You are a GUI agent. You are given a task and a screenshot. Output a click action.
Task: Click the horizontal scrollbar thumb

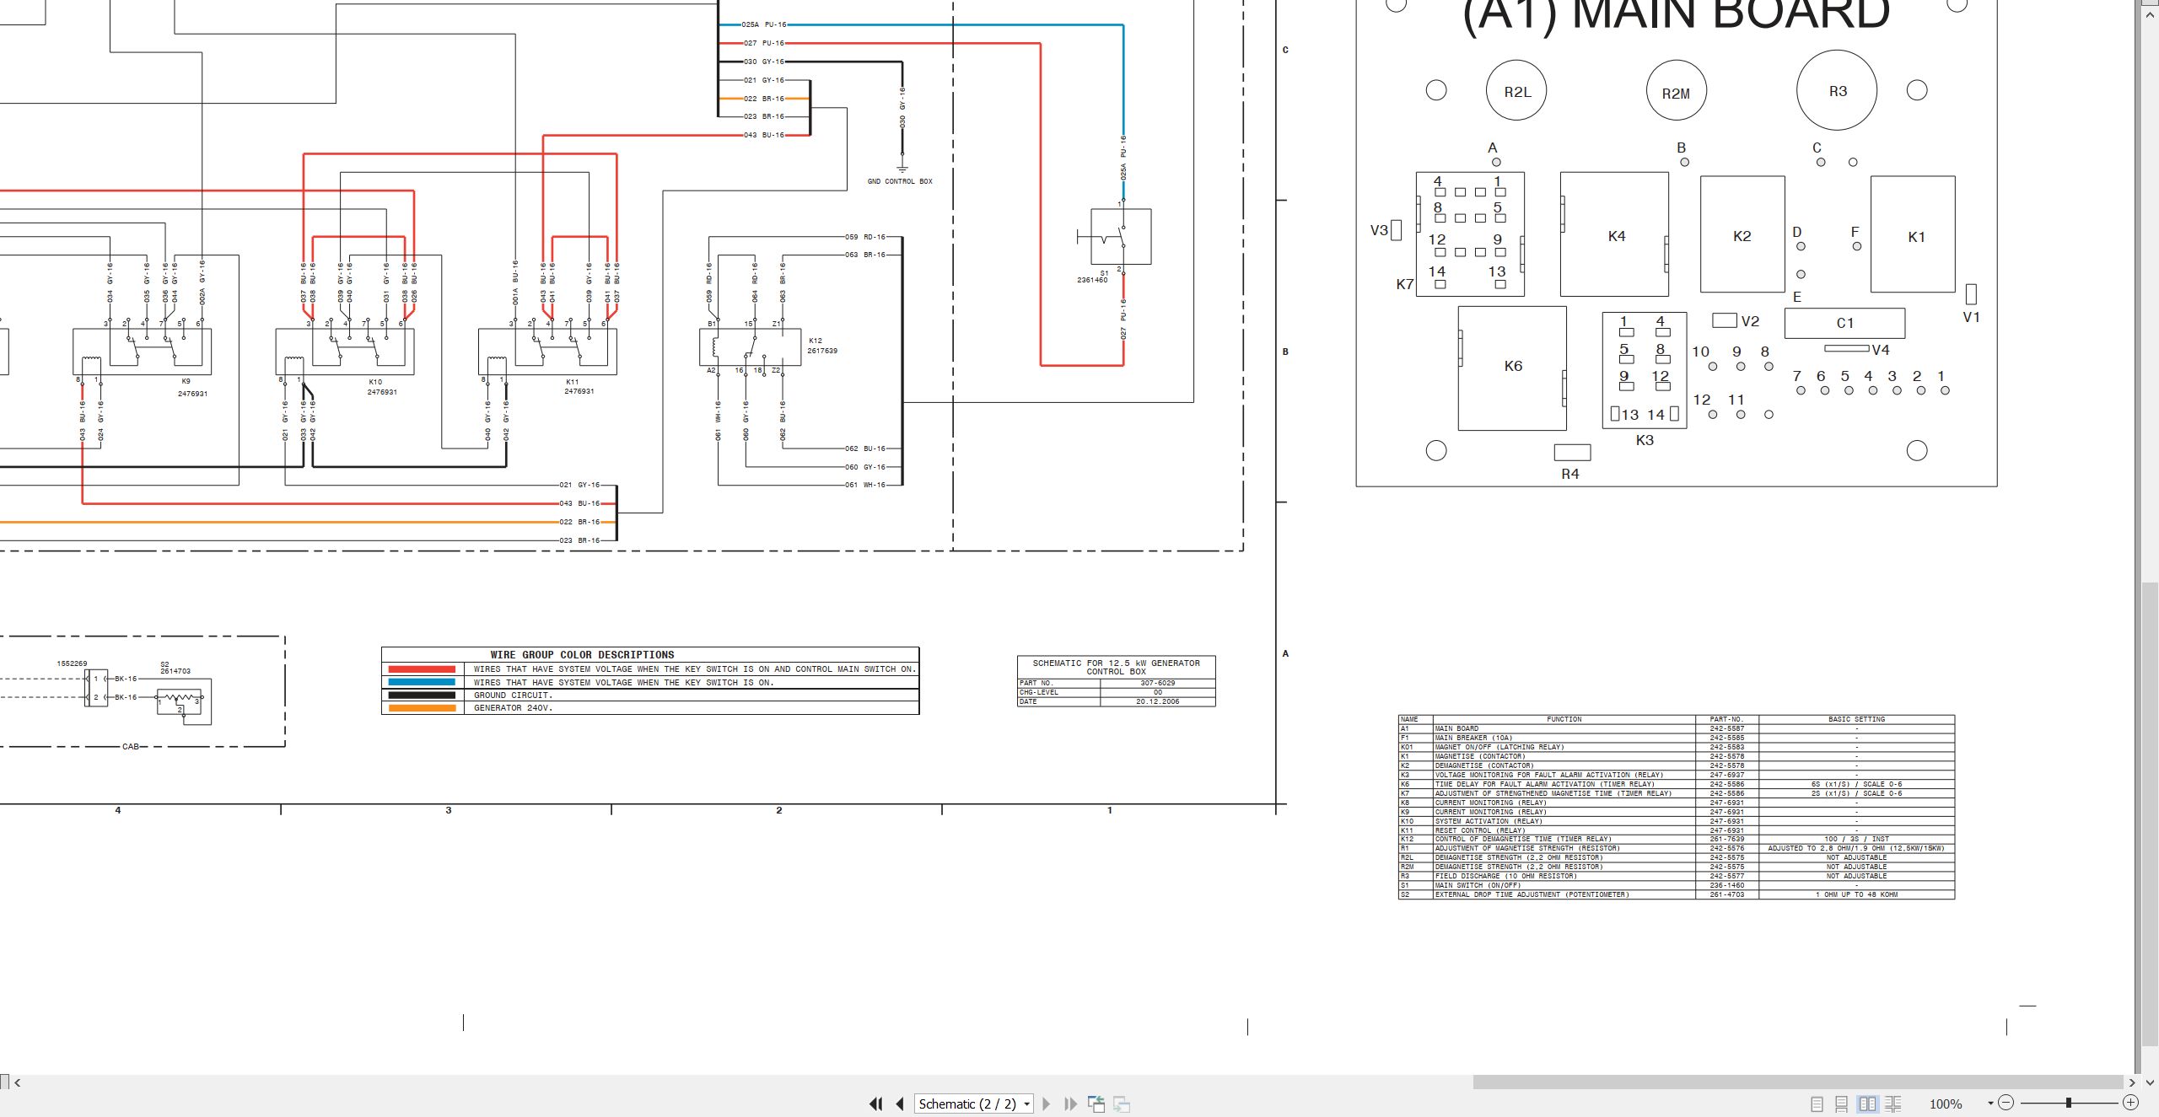pyautogui.click(x=1797, y=1082)
